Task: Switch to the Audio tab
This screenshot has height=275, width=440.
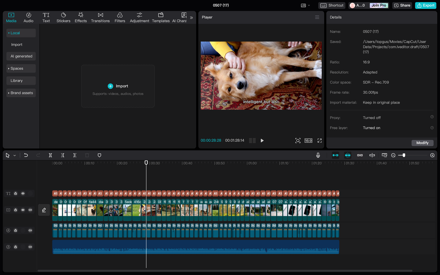Action: (28, 17)
